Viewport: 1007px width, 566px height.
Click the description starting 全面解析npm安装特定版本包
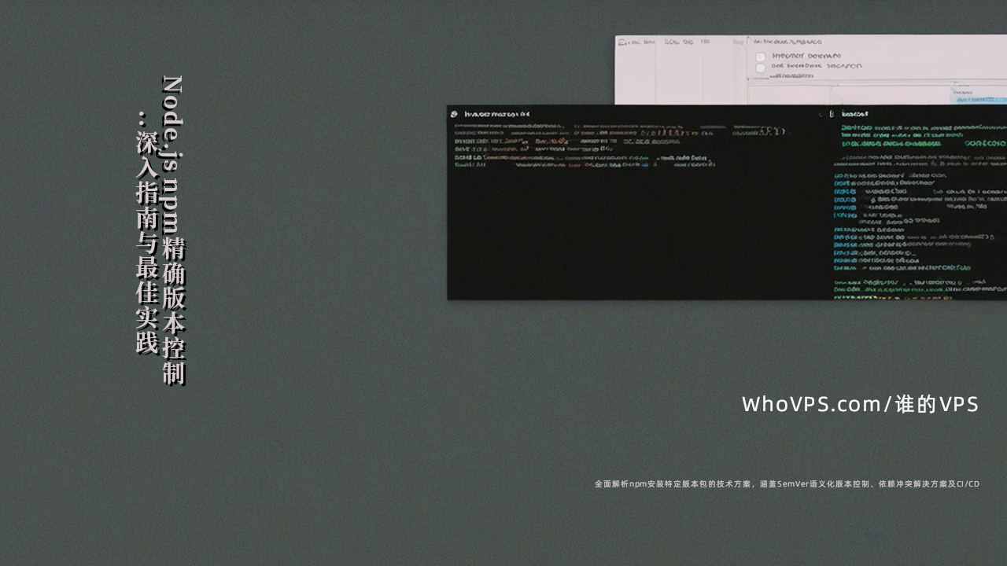(x=787, y=484)
